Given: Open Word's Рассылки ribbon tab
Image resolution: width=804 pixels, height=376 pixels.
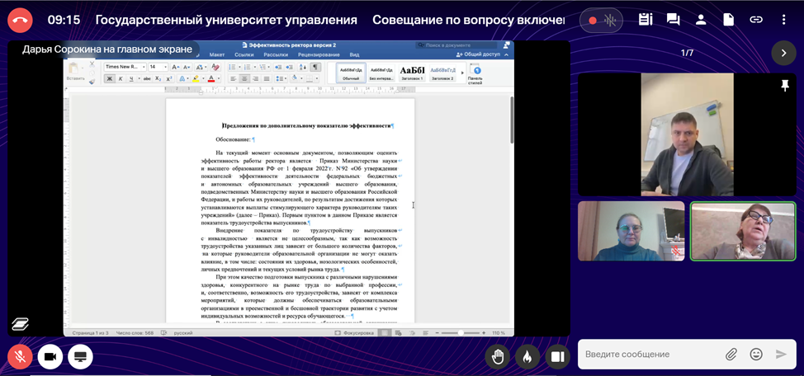Looking at the screenshot, I should coord(276,54).
